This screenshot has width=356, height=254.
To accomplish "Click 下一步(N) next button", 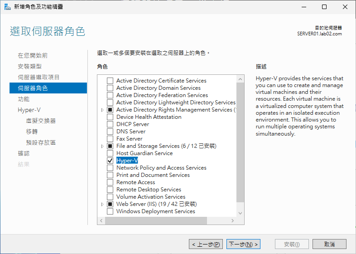I will [243, 244].
